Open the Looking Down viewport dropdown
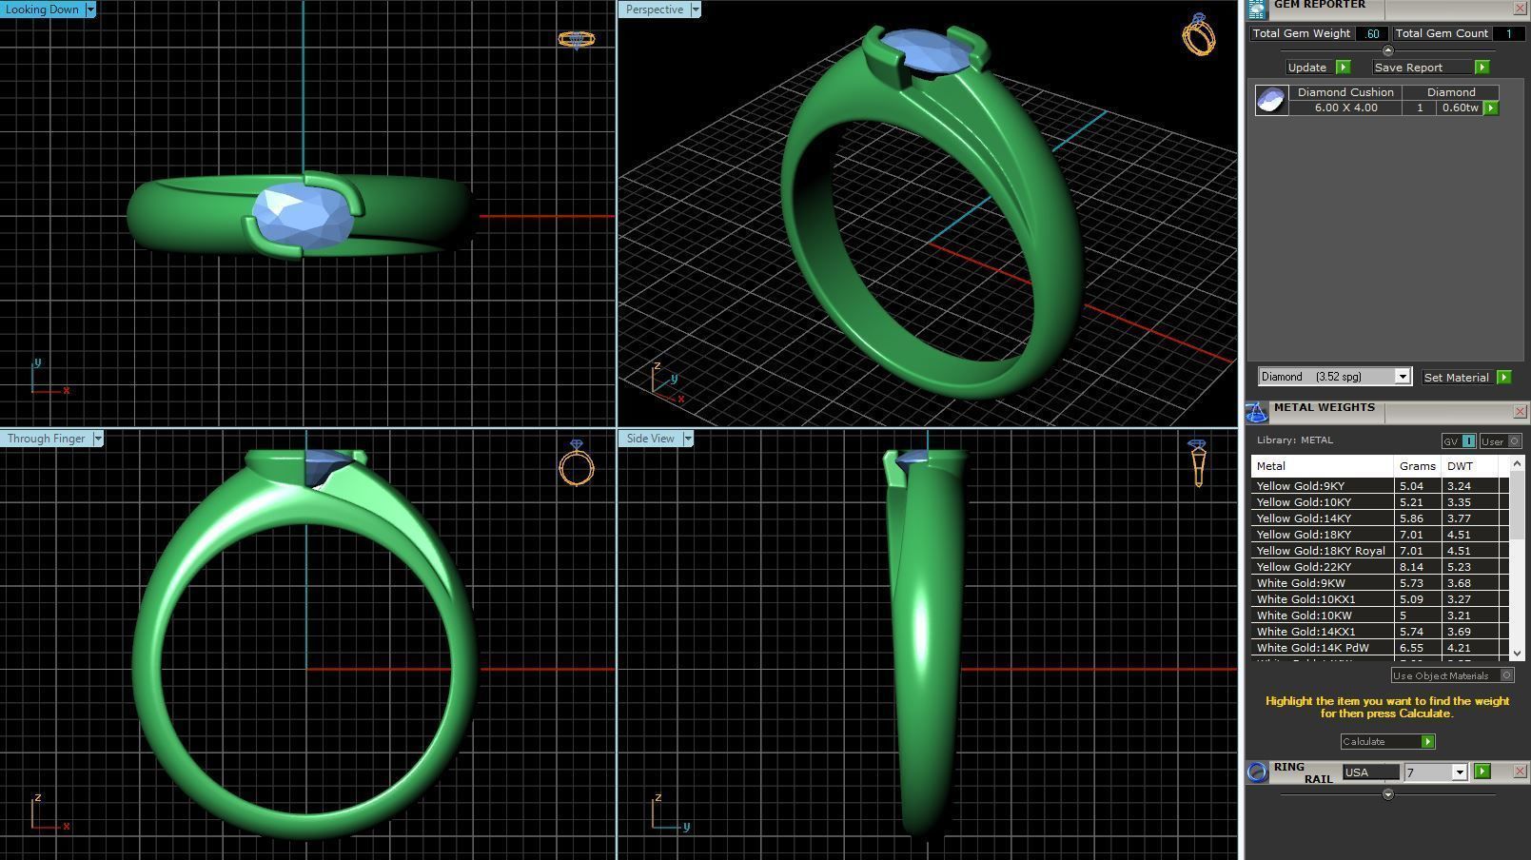Screen dimensions: 1531x860 tap(90, 10)
